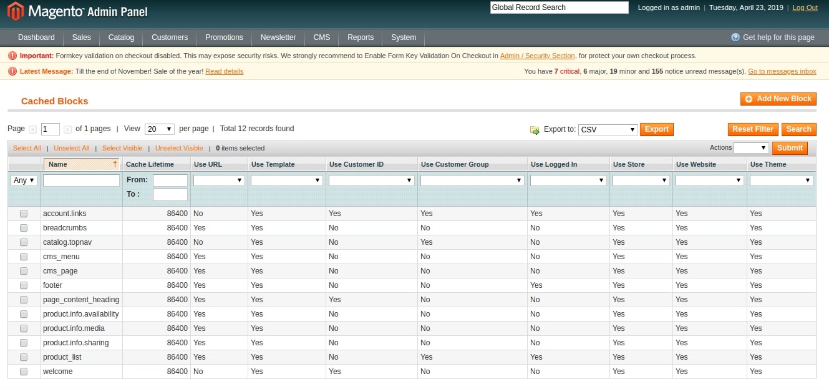Open the Customers menu
Screen dimensions: 829x389
point(170,37)
